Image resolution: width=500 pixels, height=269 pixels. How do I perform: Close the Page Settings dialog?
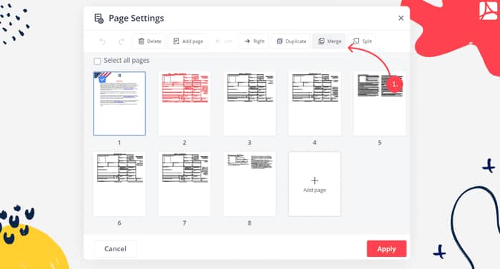pyautogui.click(x=401, y=18)
